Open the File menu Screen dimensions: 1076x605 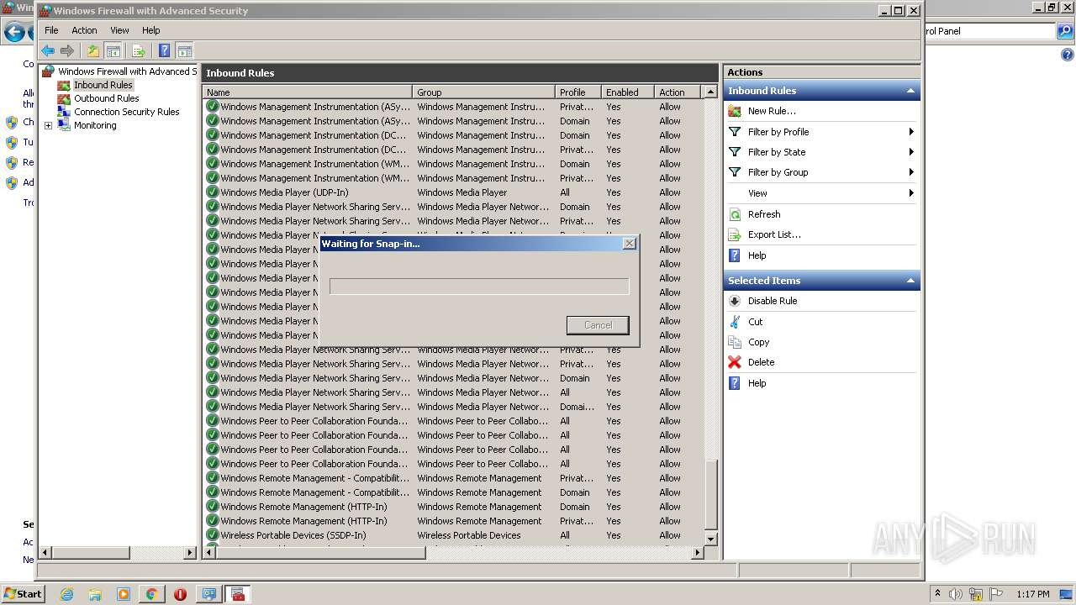click(x=51, y=30)
